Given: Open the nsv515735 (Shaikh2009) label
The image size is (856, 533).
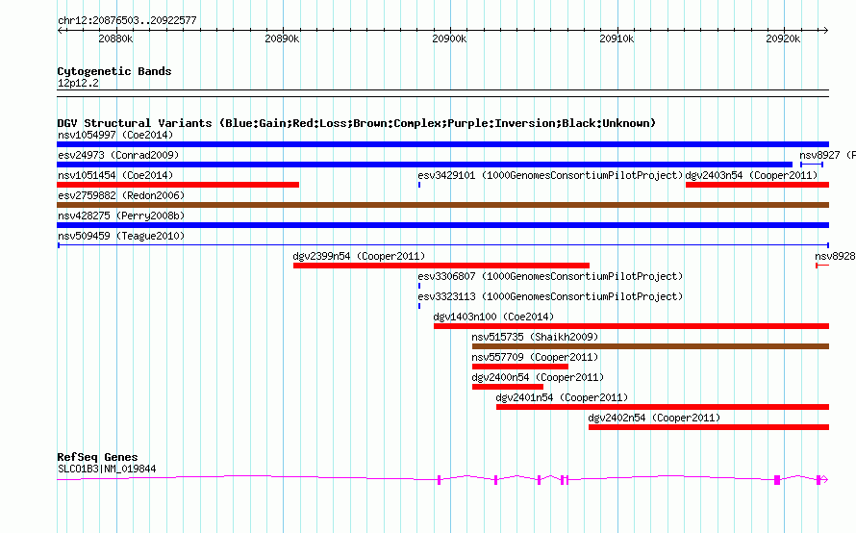Looking at the screenshot, I should 535,337.
